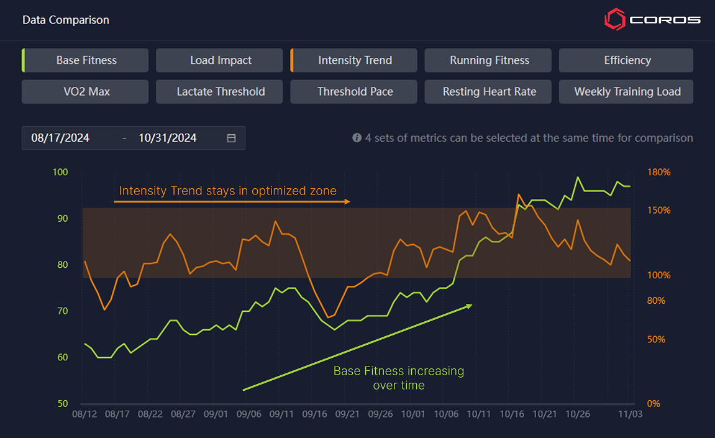
Task: Click the info icon beside metrics hint
Action: tap(357, 138)
